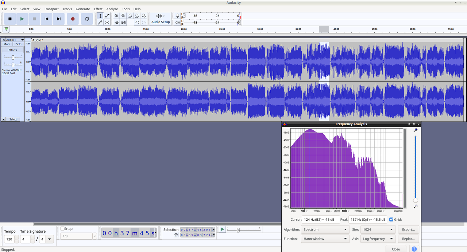Mute the Audio 1 track
Screen dimensions: 467x252
(x=7, y=44)
